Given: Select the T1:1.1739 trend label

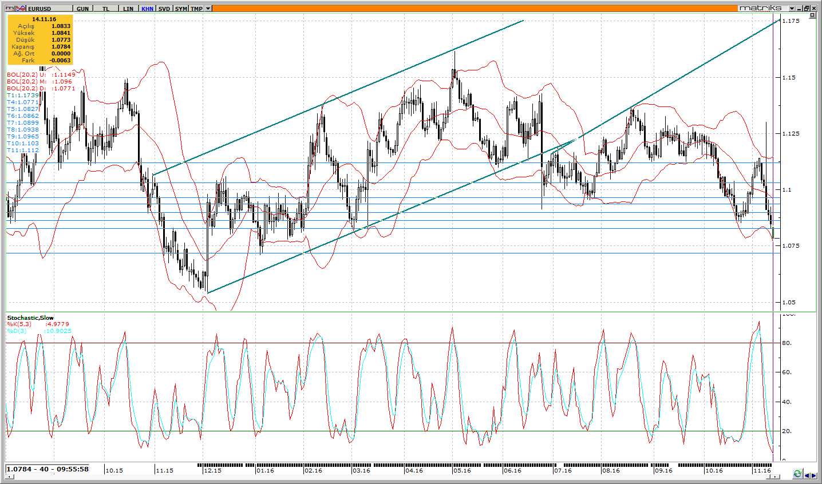Looking at the screenshot, I should 23,96.
